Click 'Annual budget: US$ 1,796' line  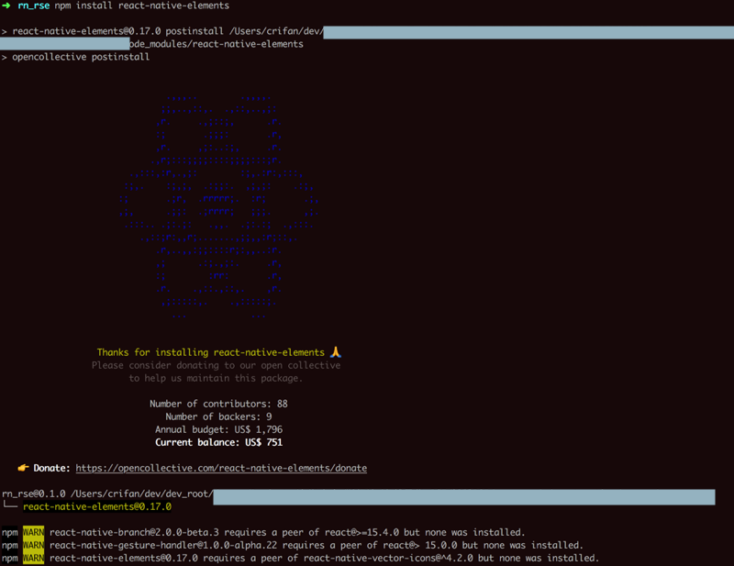(x=218, y=429)
